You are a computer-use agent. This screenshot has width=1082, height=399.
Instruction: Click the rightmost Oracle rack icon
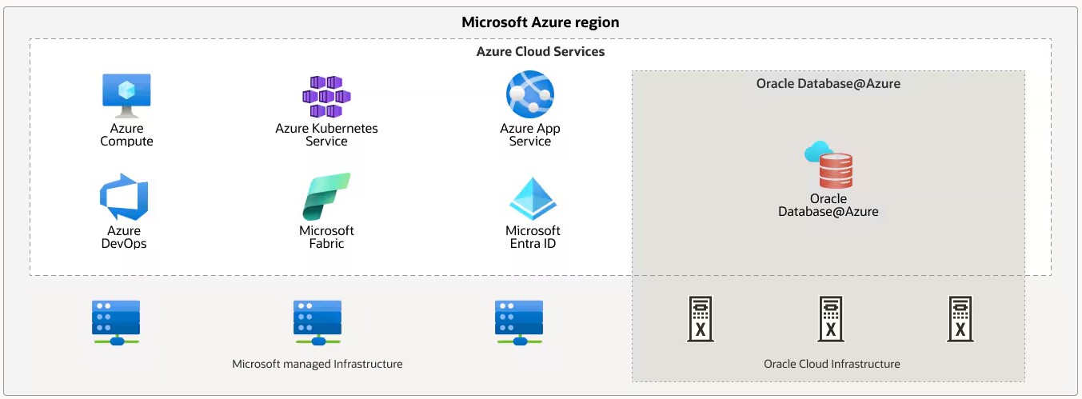[x=960, y=319]
